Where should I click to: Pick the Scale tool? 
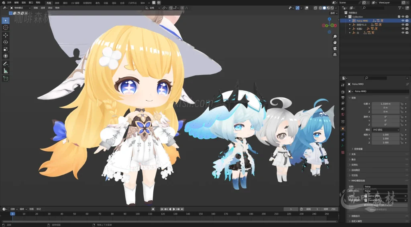[6, 49]
